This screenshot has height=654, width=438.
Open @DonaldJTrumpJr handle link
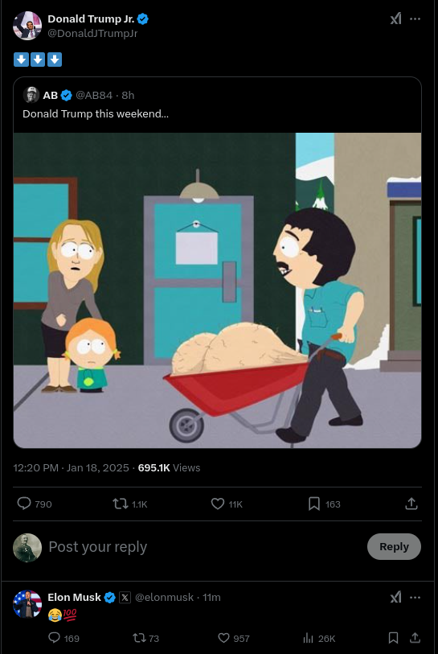(x=92, y=33)
